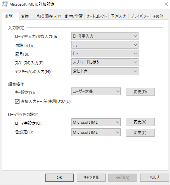The height and width of the screenshot is (185, 170).
Task: Open the 色設定 dropdown
Action: pos(96,132)
